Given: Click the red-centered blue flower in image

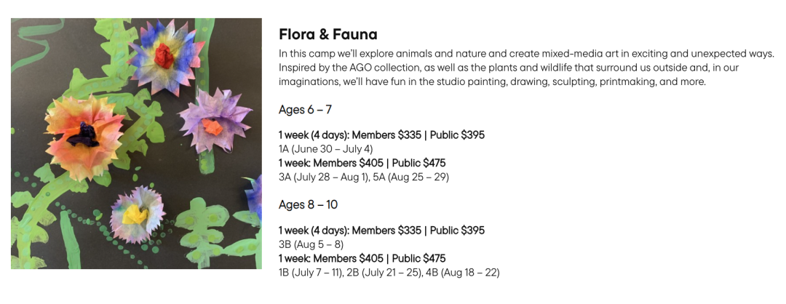Looking at the screenshot, I should point(166,56).
